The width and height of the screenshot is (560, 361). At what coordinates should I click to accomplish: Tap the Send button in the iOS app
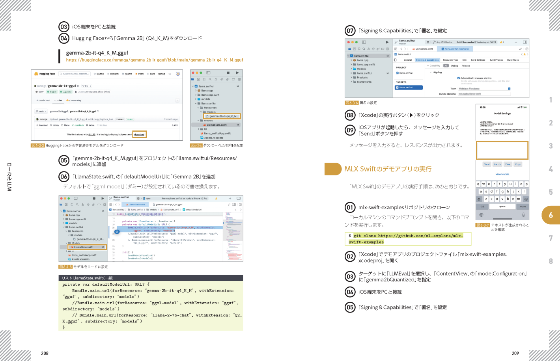(487, 164)
